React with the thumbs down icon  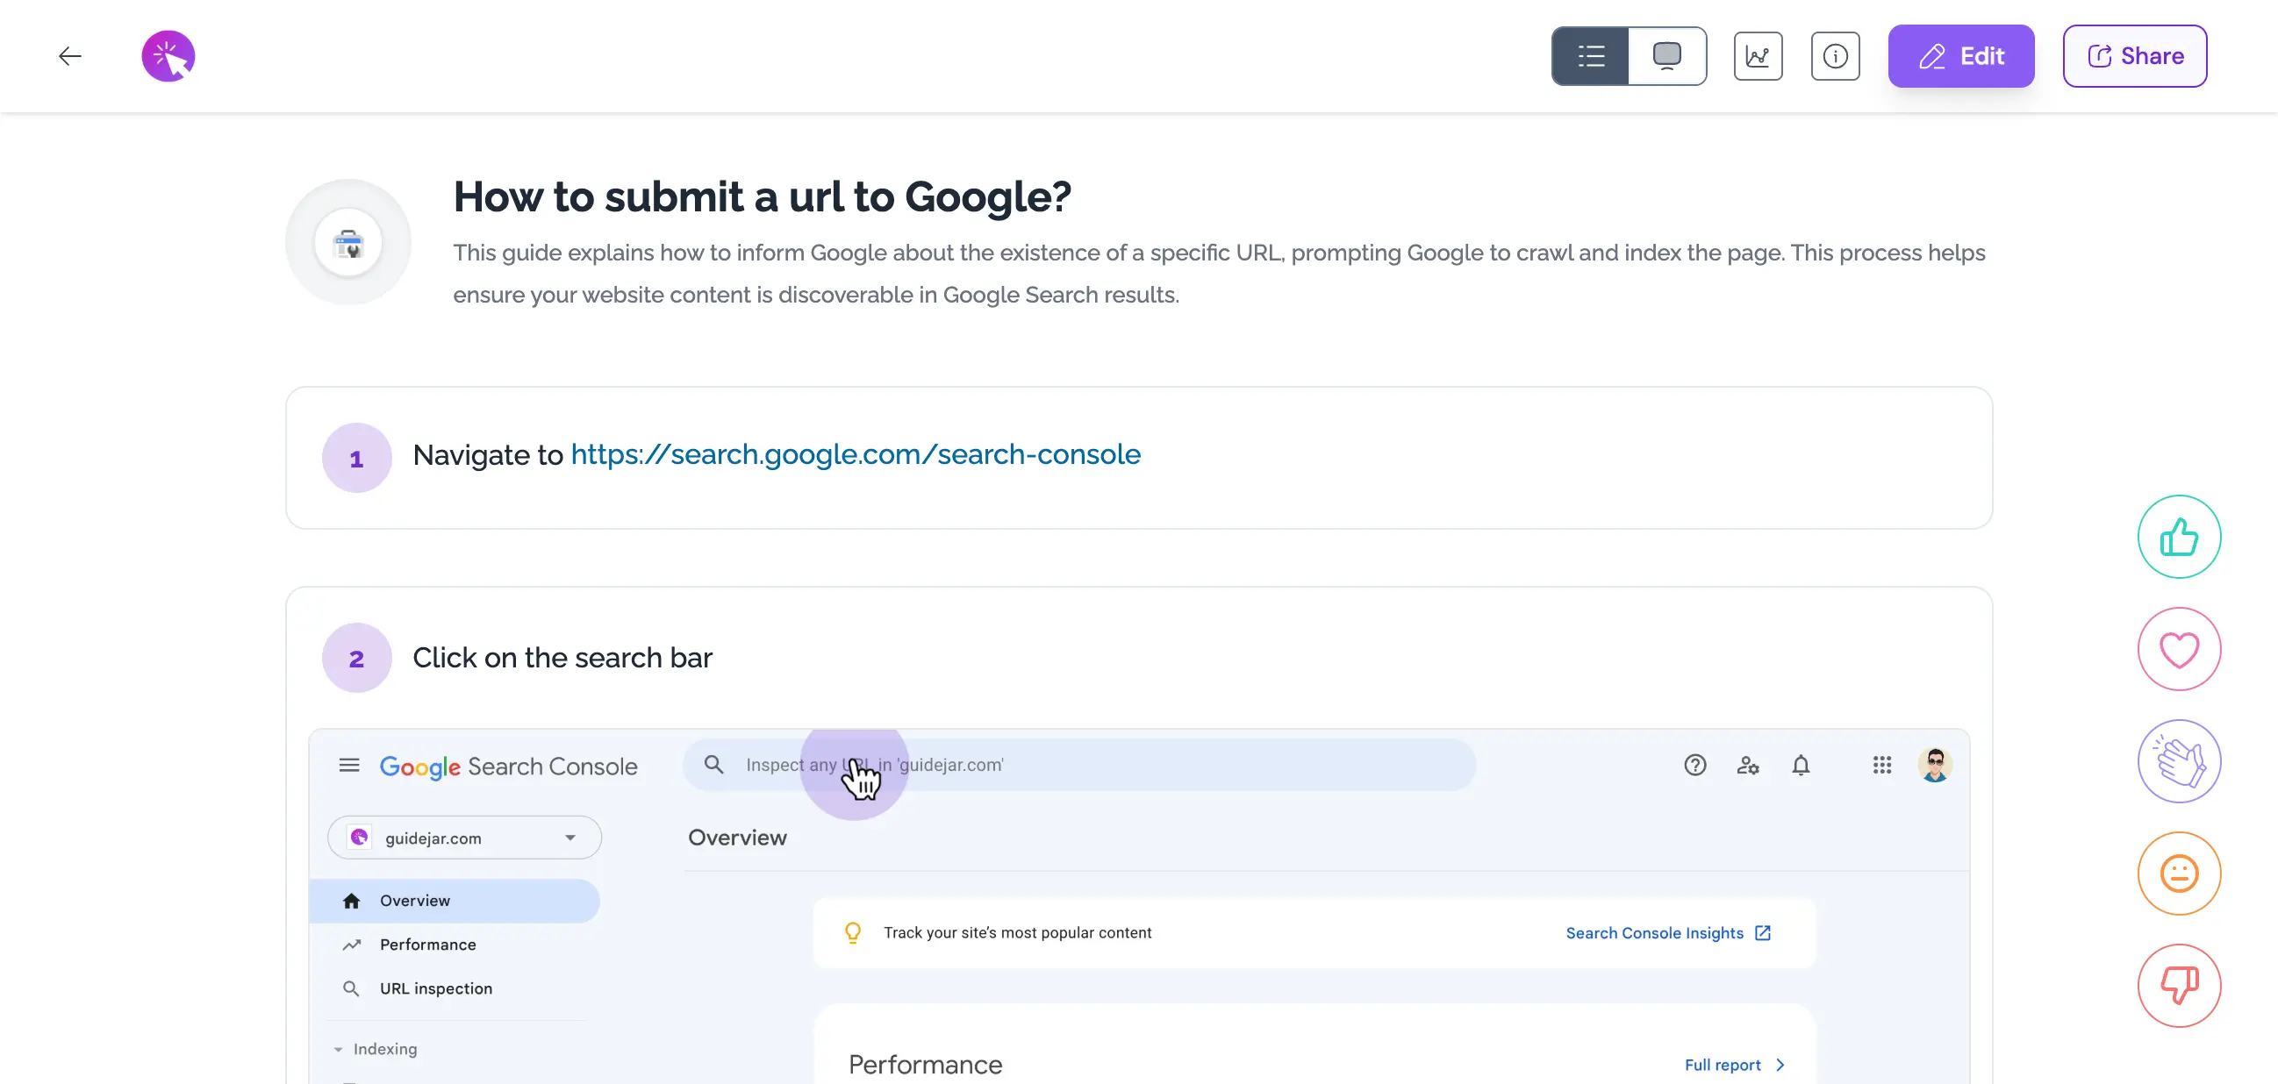[x=2179, y=985]
